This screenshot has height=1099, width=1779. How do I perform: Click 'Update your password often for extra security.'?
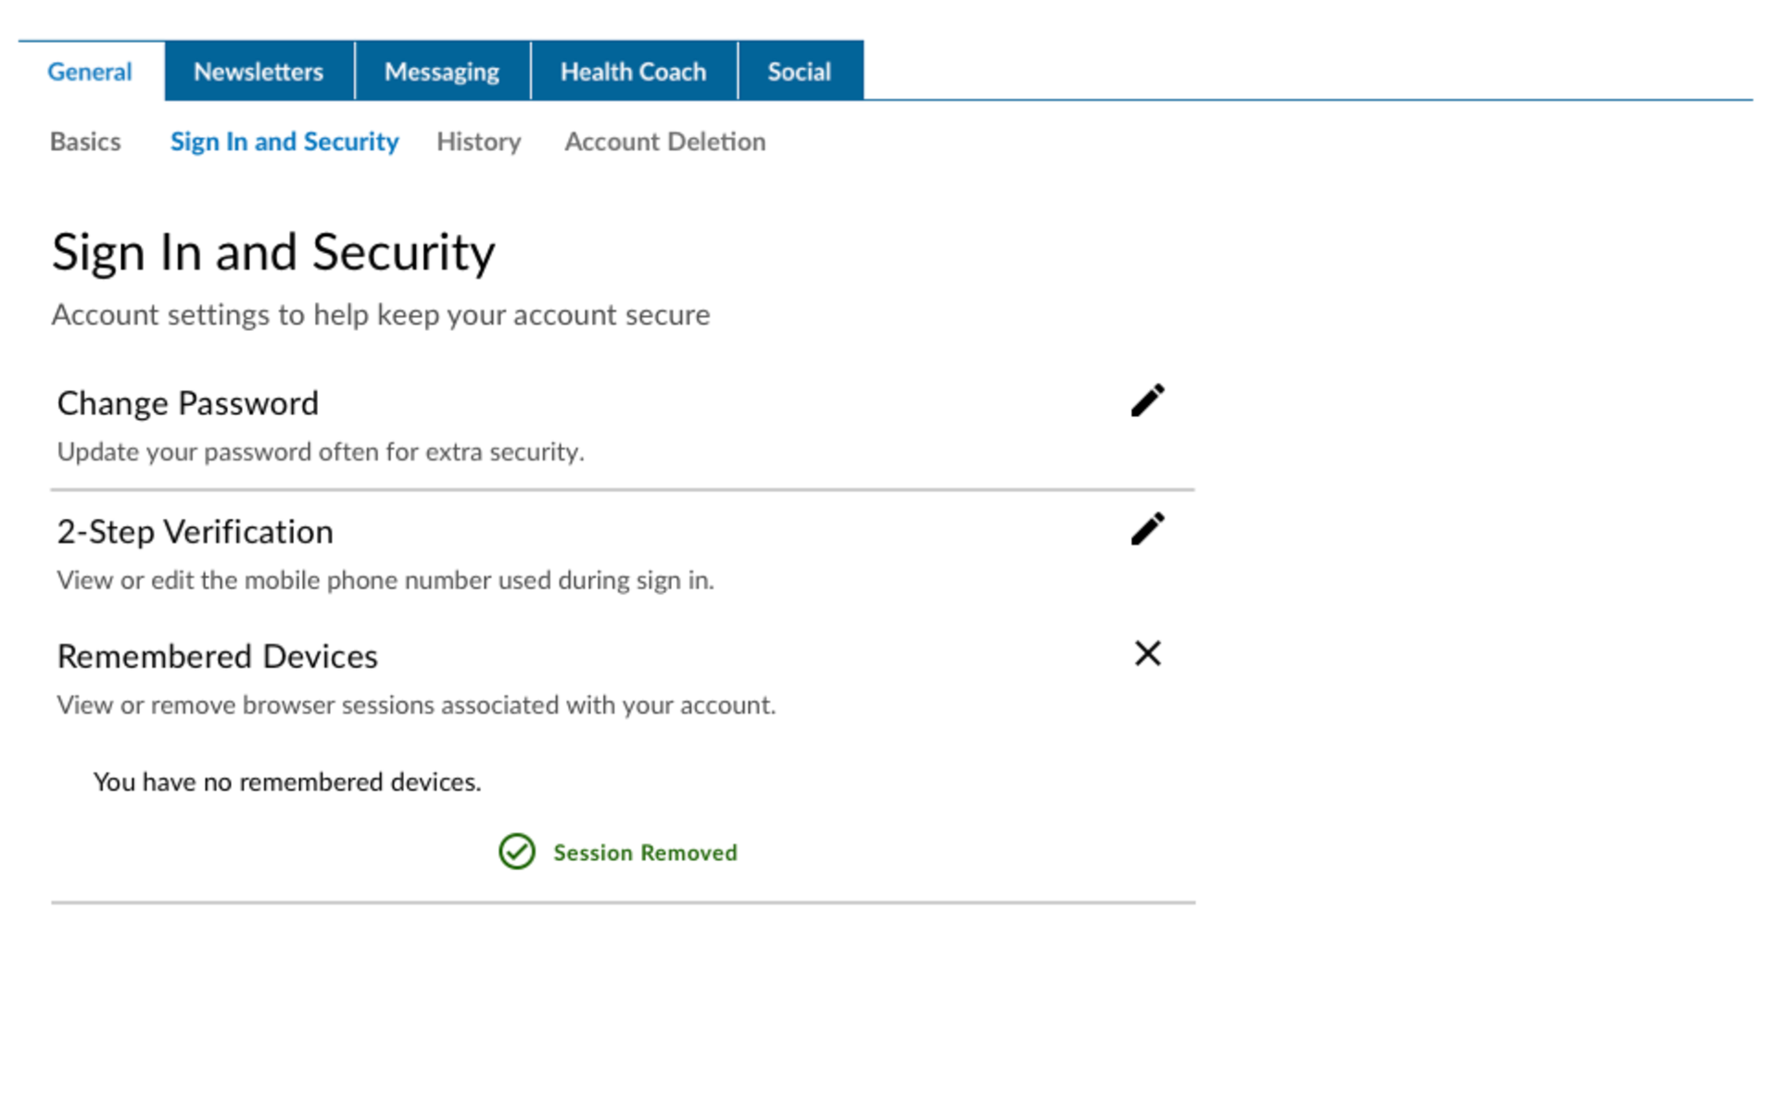click(x=321, y=452)
